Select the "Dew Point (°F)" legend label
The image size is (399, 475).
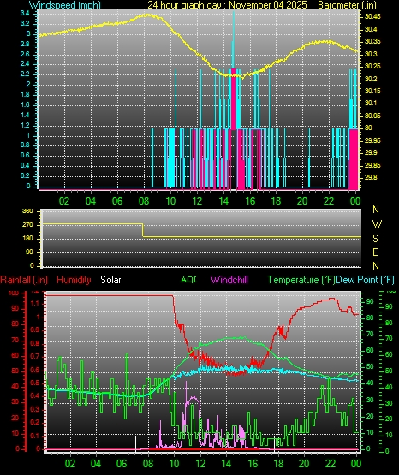coord(365,280)
